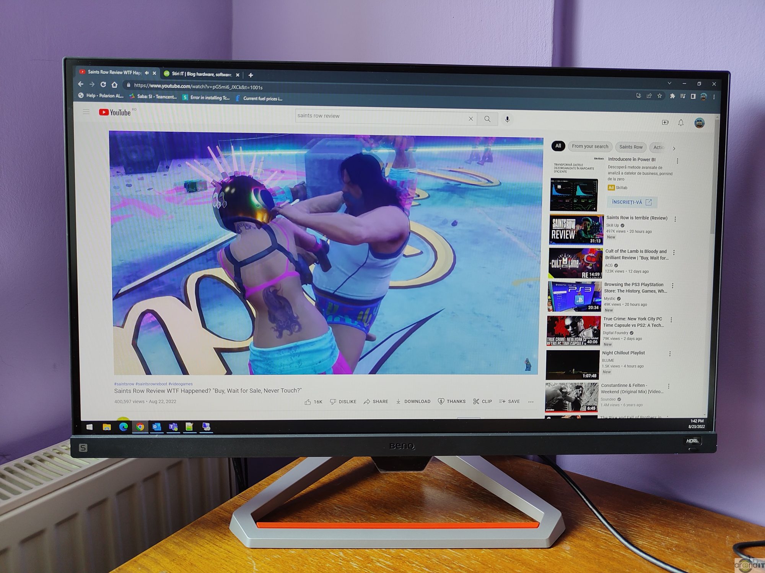Mute the Saints Row tab audio icon
This screenshot has width=765, height=573.
coord(147,73)
